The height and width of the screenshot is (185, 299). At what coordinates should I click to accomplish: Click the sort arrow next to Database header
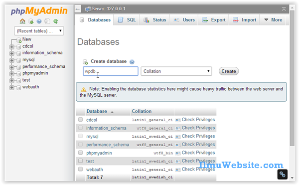click(x=112, y=112)
